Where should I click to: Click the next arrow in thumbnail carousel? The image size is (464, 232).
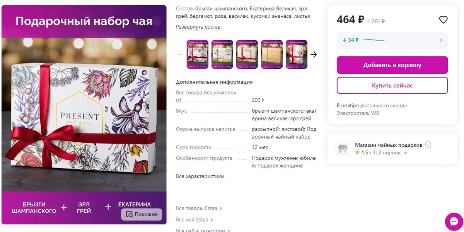coord(314,54)
